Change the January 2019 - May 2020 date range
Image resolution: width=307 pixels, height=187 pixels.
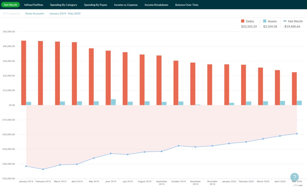(65, 13)
